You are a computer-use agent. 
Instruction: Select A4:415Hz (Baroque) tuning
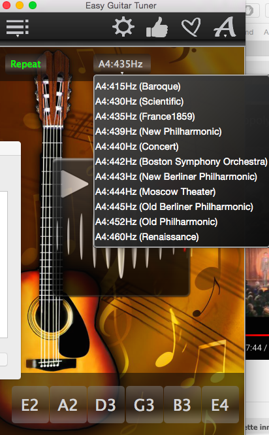coord(138,86)
